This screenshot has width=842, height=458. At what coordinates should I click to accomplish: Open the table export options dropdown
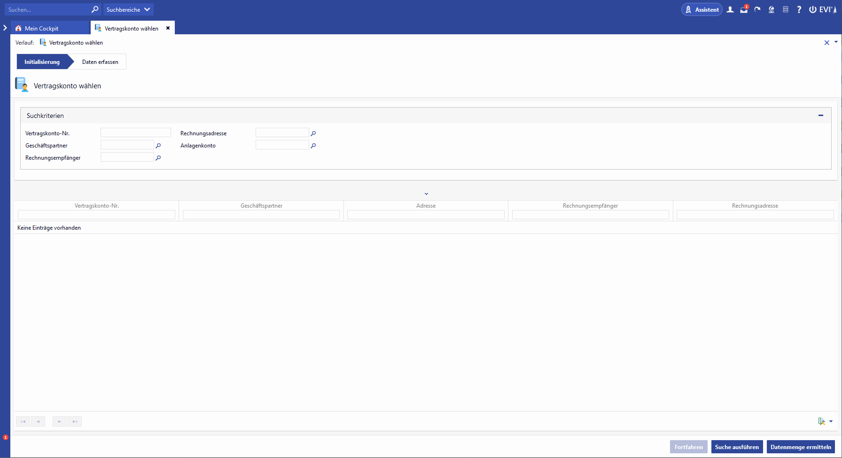click(831, 421)
